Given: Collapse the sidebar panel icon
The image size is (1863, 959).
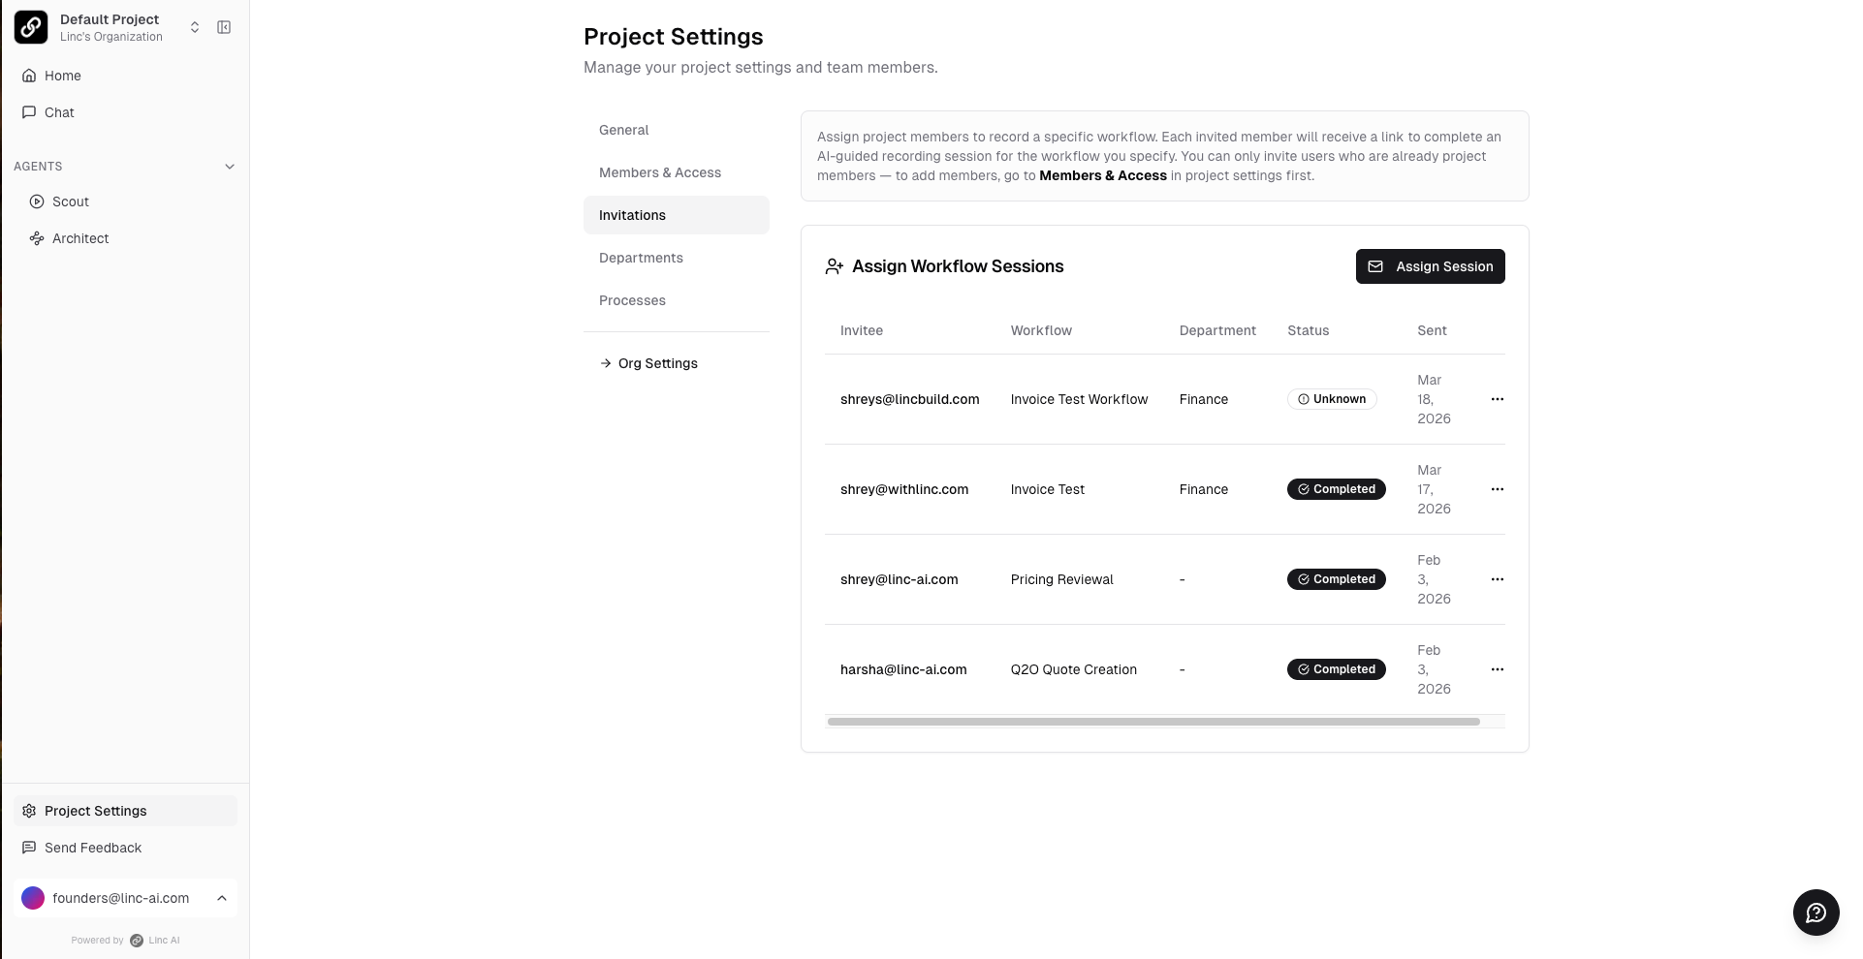Looking at the screenshot, I should pyautogui.click(x=224, y=27).
